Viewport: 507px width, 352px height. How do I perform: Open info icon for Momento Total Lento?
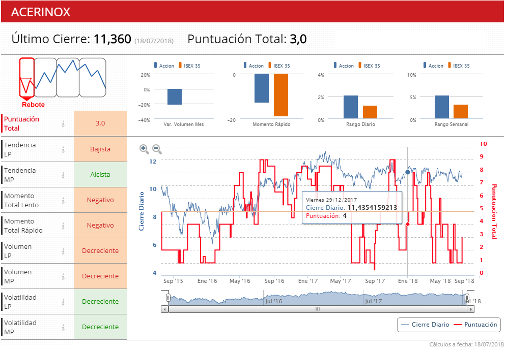[x=63, y=201]
